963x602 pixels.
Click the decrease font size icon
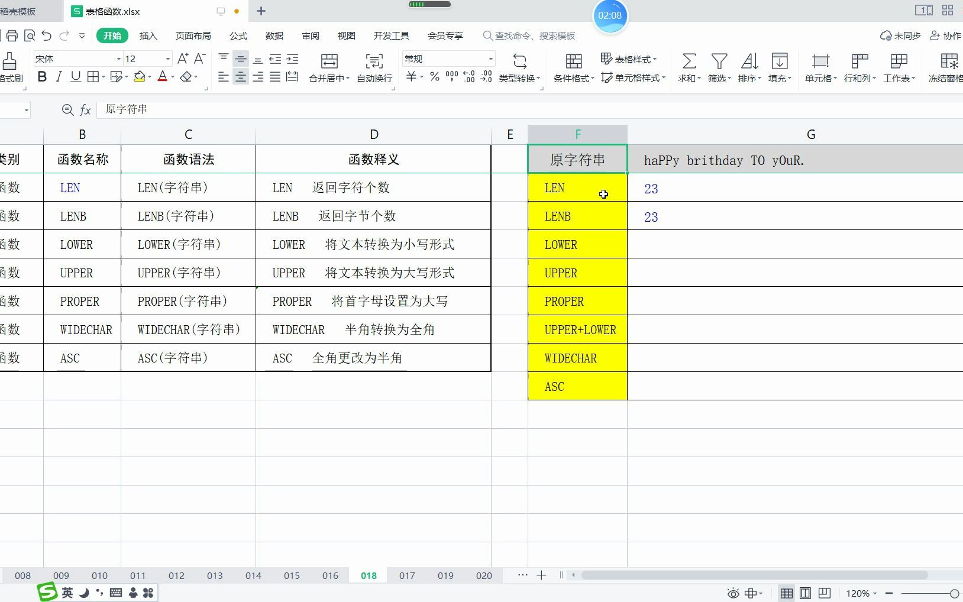200,59
